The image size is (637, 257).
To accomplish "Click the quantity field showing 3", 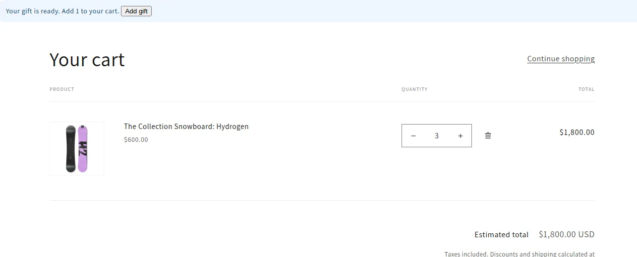I will tap(437, 136).
